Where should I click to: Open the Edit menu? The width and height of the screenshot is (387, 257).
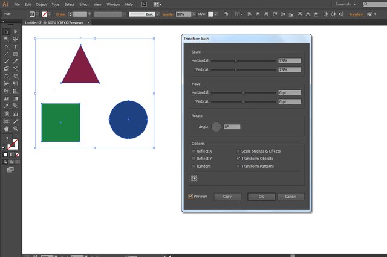[x=28, y=4]
